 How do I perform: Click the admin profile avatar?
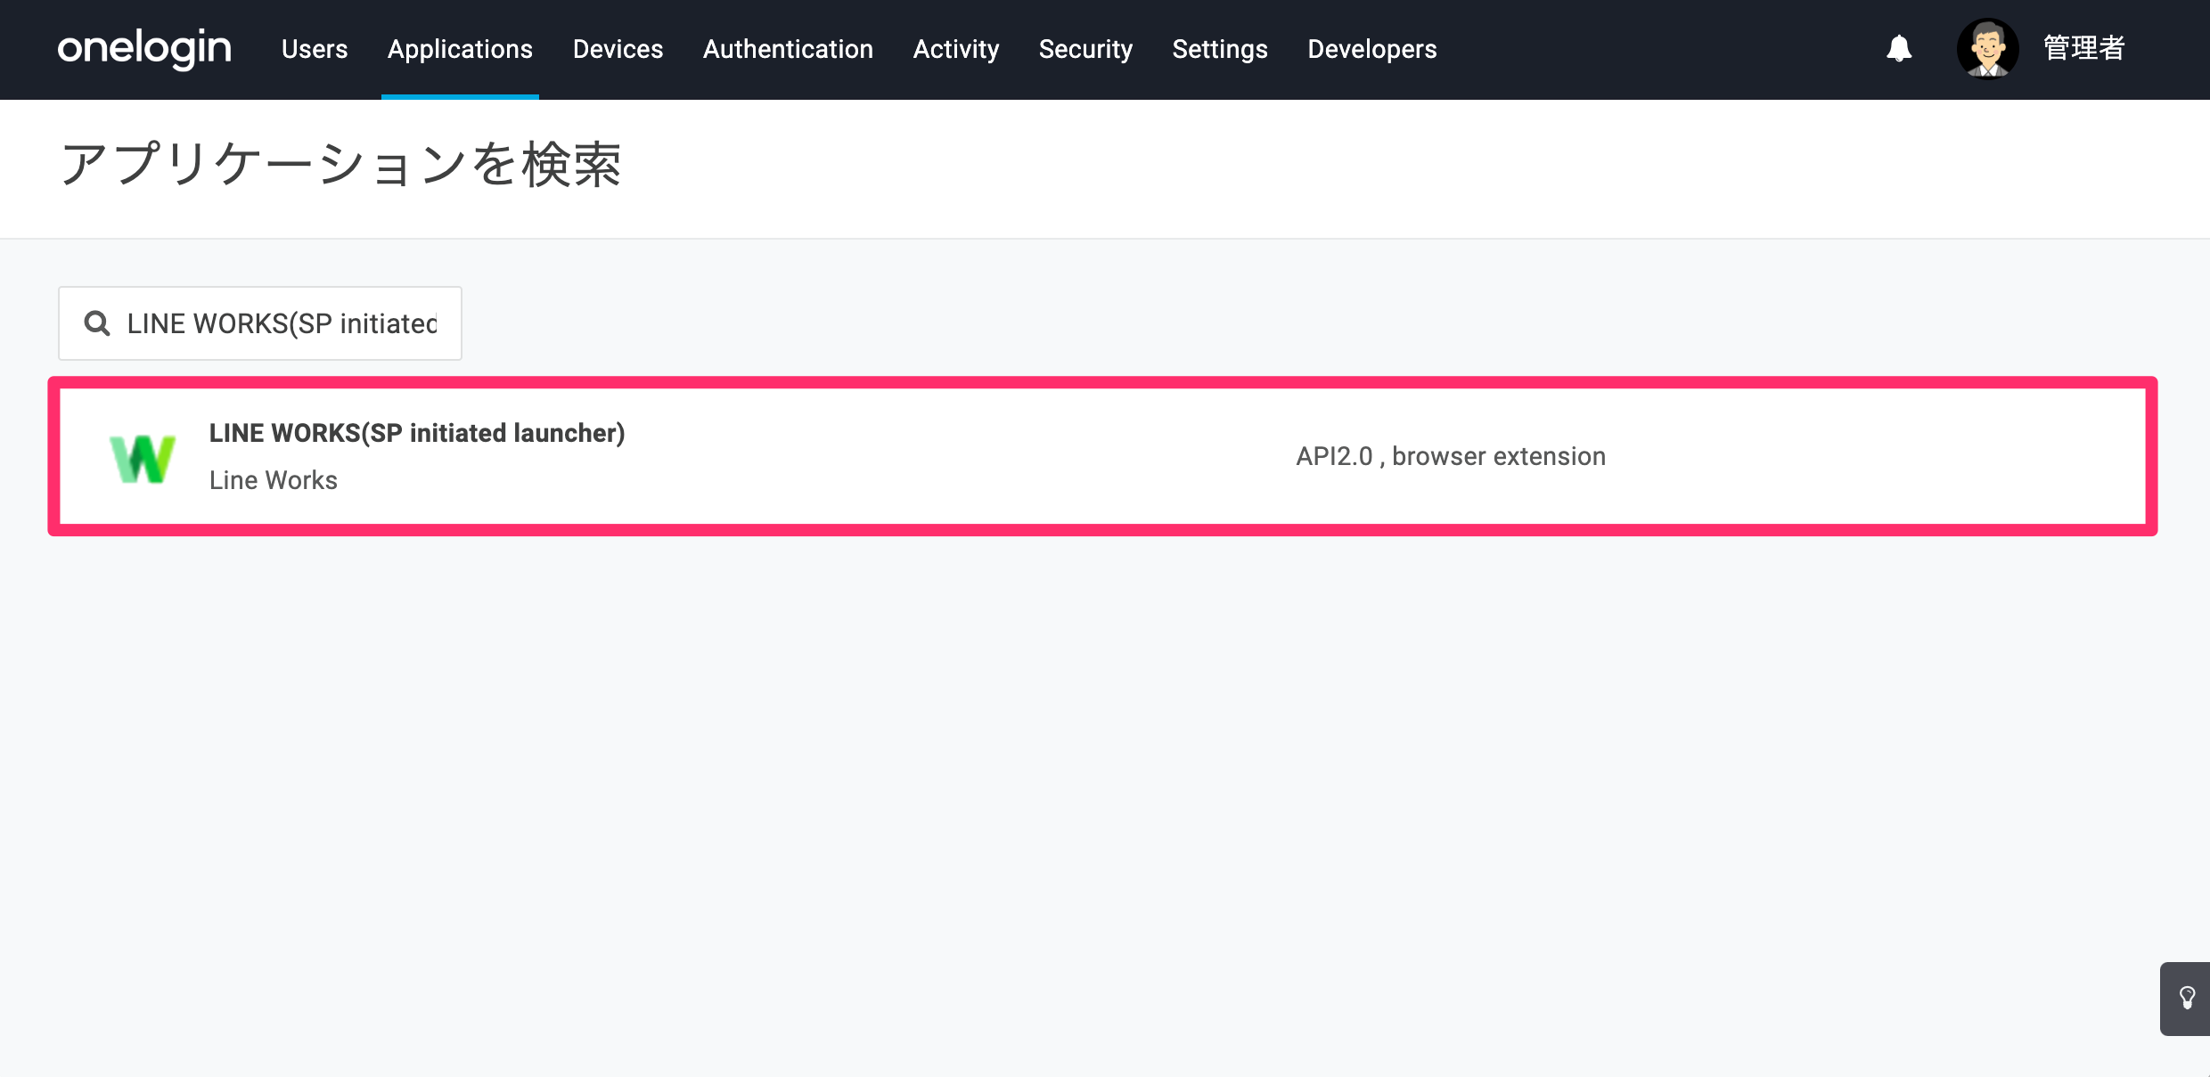(1987, 48)
